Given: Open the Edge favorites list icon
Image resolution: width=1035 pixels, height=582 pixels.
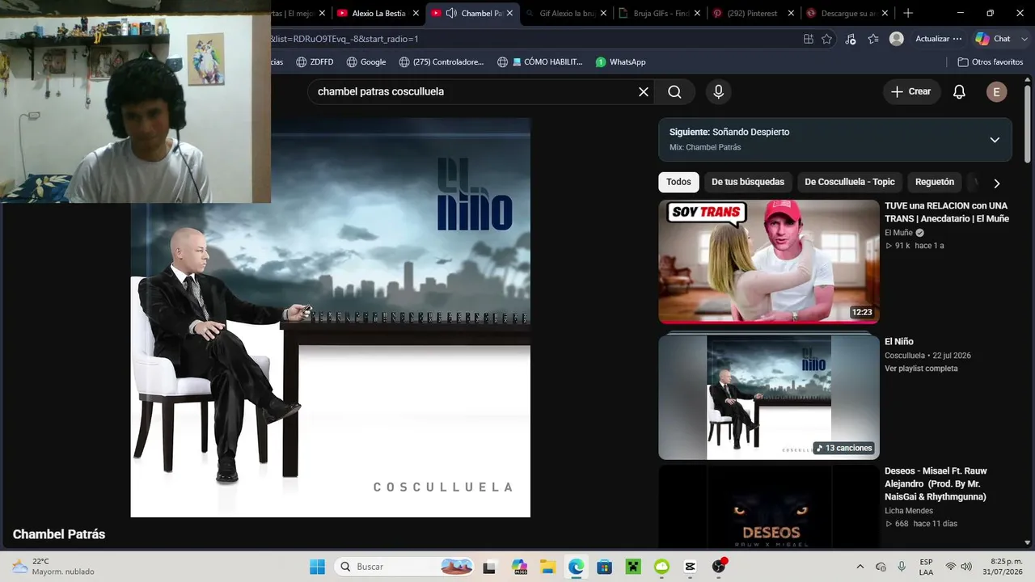Looking at the screenshot, I should [x=873, y=39].
